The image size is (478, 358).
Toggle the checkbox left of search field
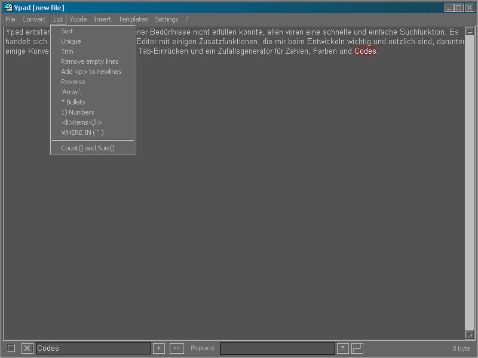(x=11, y=348)
